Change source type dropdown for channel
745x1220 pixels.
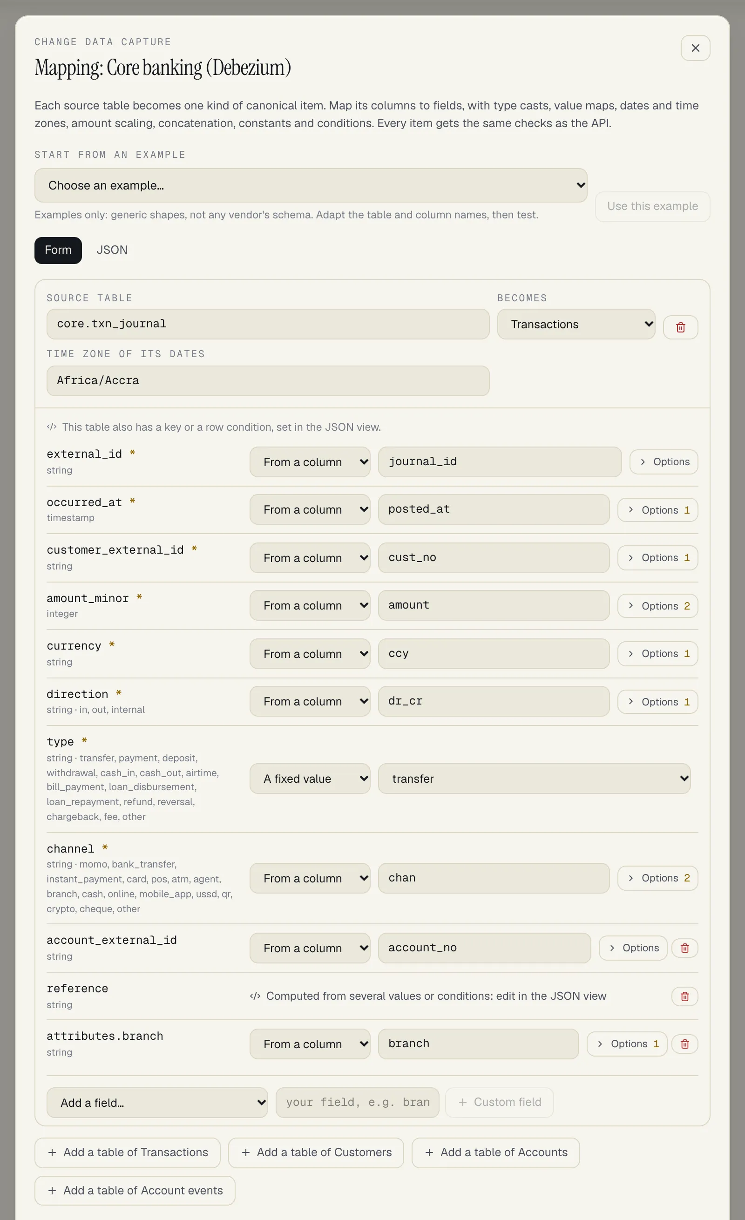click(x=310, y=878)
